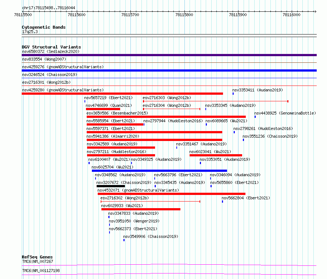The image size is (327, 279).
Task: Click the purple nsv6580372 variant bar
Action: tap(169, 55)
